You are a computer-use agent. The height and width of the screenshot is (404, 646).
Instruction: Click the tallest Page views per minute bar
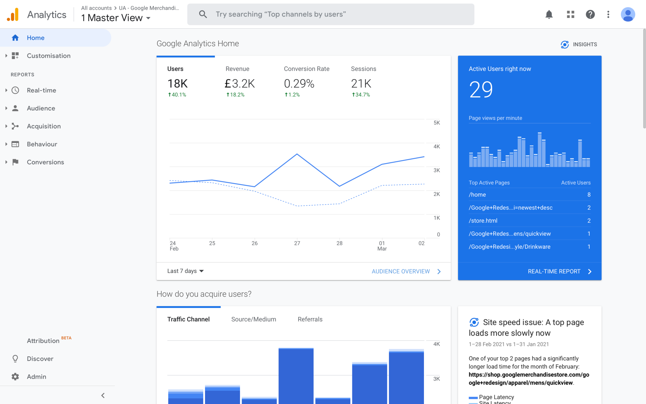[540, 150]
